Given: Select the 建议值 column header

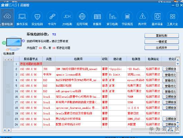Looking at the screenshot, I should click(x=117, y=59).
